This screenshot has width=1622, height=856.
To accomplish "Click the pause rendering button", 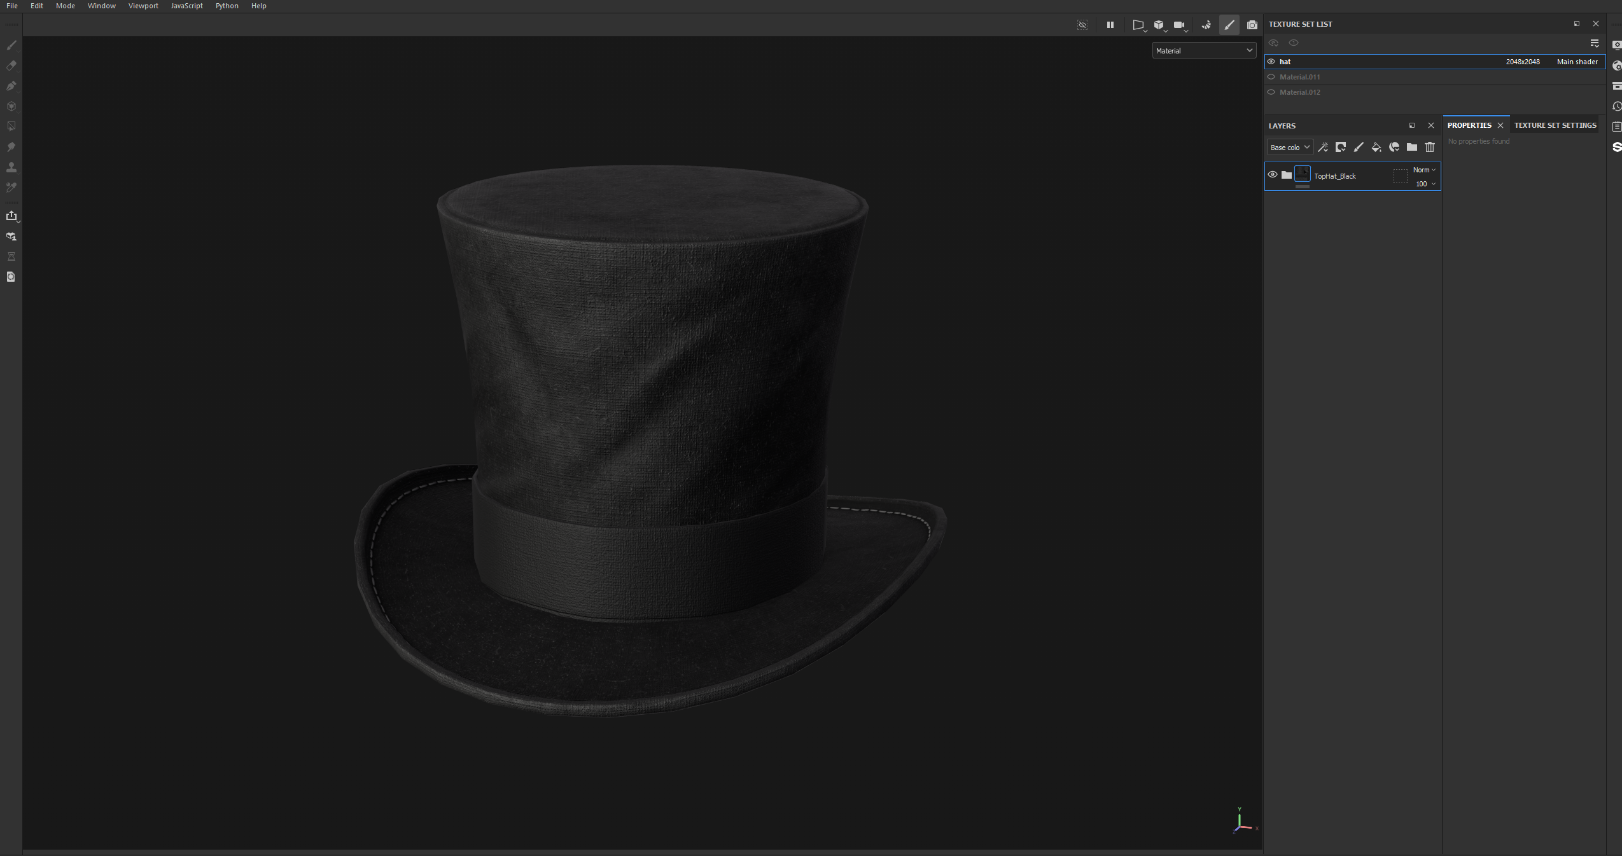I will [1110, 25].
